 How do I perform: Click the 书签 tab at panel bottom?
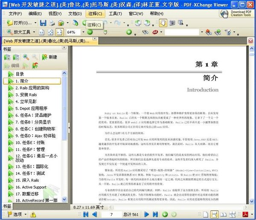7,206
